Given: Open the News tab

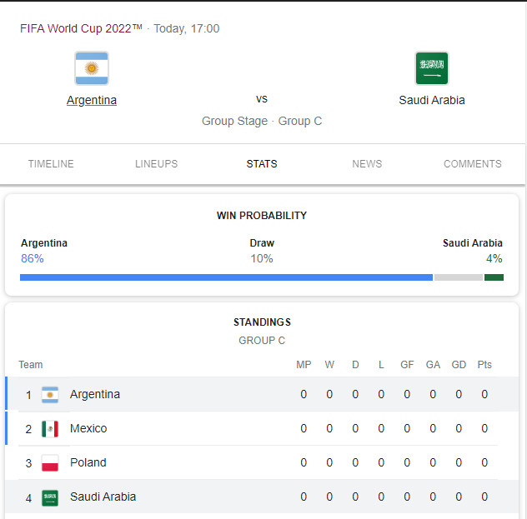Looking at the screenshot, I should pyautogui.click(x=367, y=164).
